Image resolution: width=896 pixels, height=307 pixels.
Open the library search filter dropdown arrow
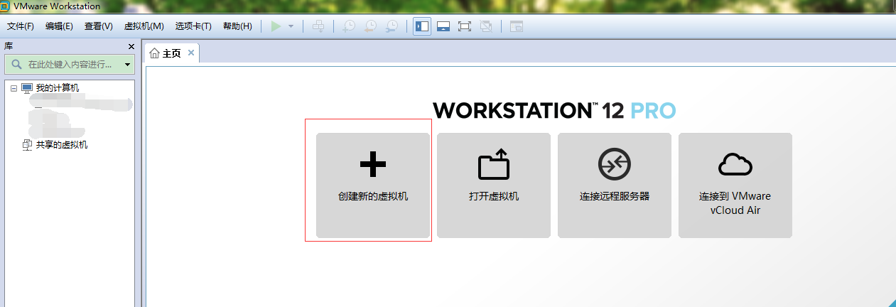pyautogui.click(x=127, y=65)
